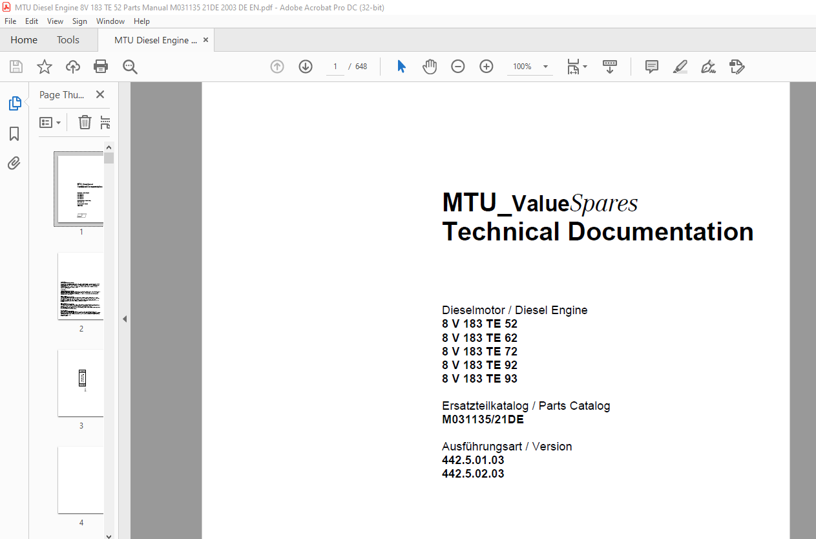Delete the selected page thumbnail
The width and height of the screenshot is (816, 539).
85,122
